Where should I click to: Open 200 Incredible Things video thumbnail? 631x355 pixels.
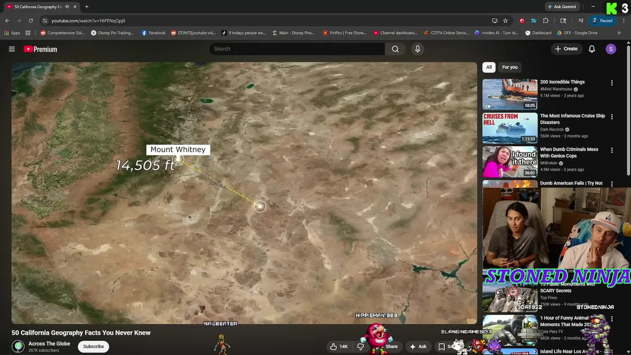(x=510, y=94)
